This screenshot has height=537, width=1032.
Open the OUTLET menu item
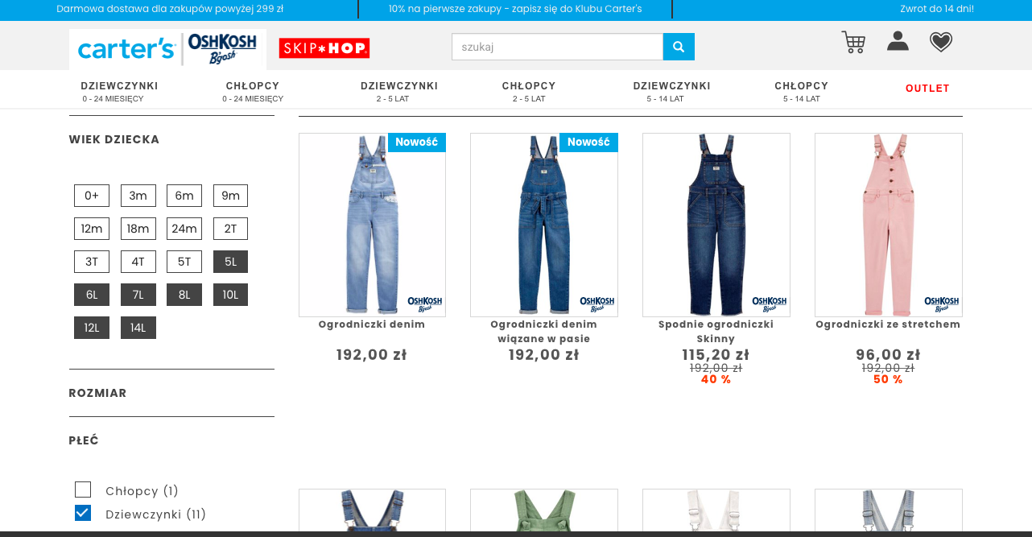point(927,89)
